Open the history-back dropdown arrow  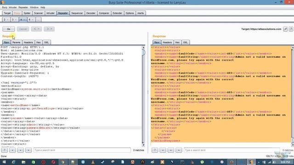[39, 29]
